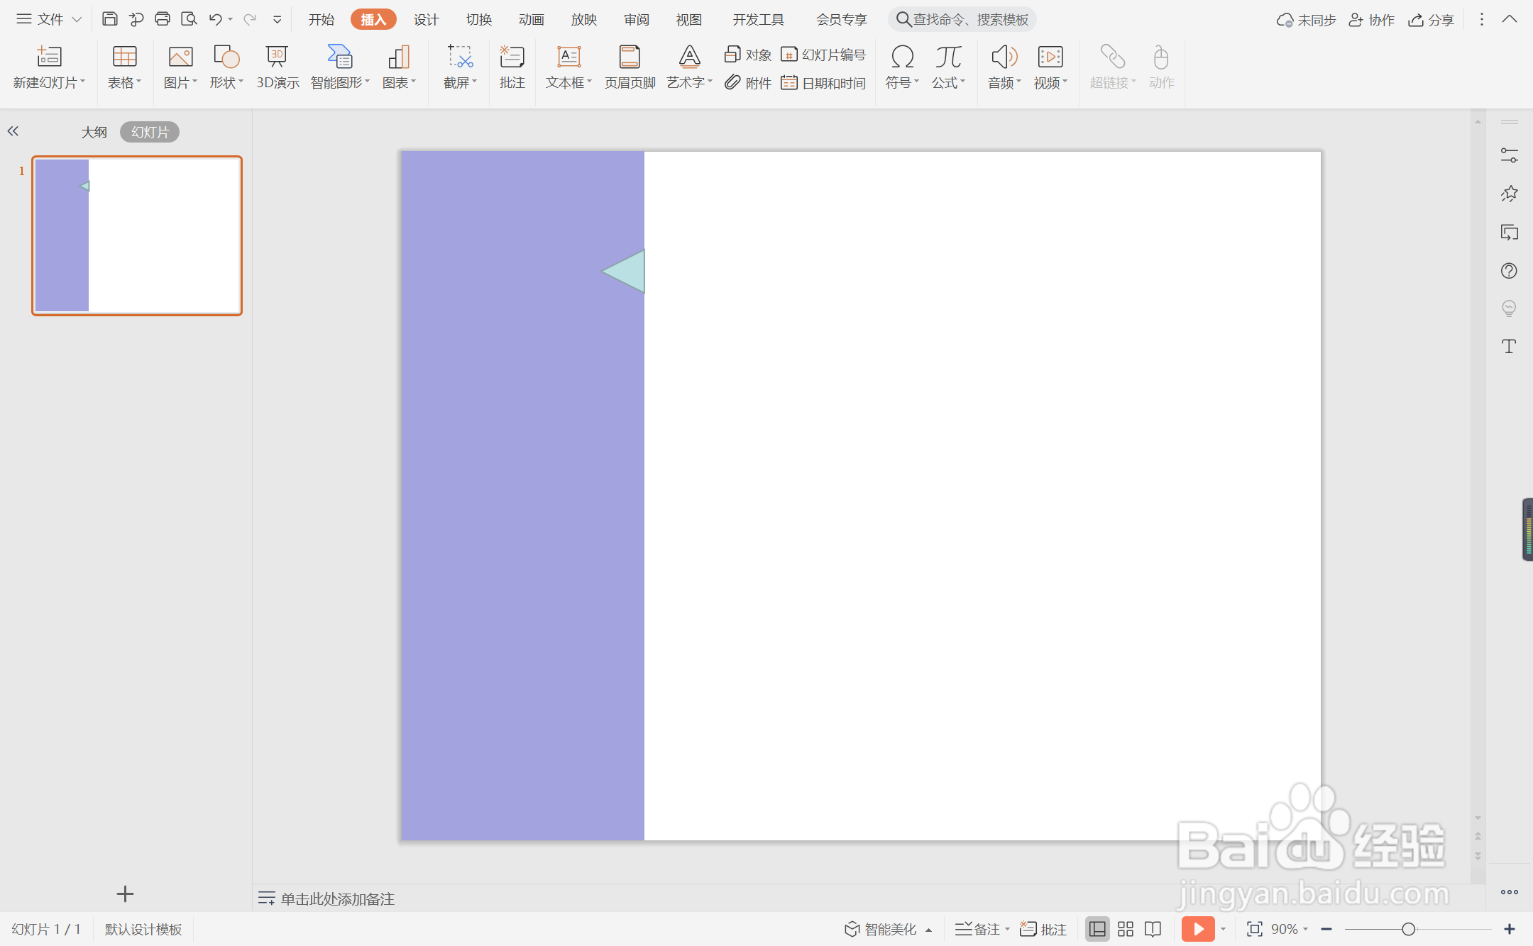Click the save icon in the quick toolbar

pos(109,19)
